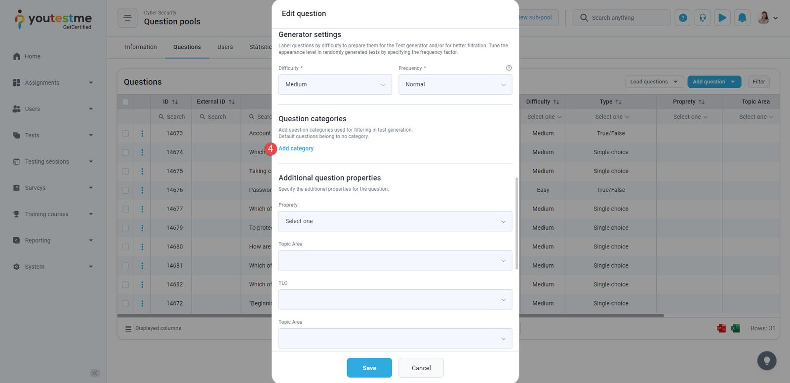790x383 pixels.
Task: Open the Proprety Select one dropdown
Action: pyautogui.click(x=395, y=221)
